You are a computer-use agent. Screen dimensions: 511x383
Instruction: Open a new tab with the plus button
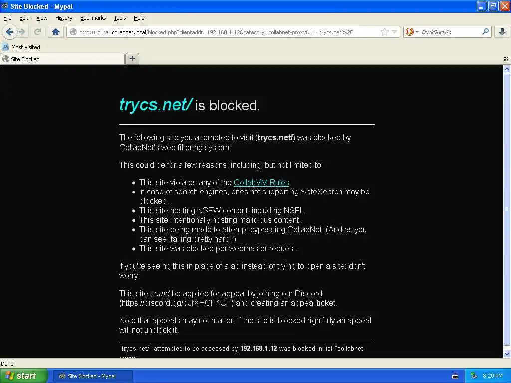click(x=132, y=59)
